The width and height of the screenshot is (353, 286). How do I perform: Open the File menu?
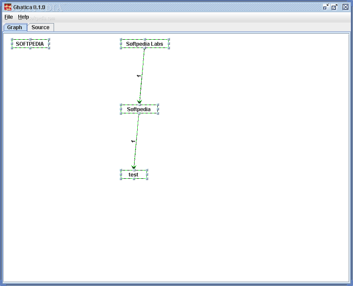coord(9,17)
